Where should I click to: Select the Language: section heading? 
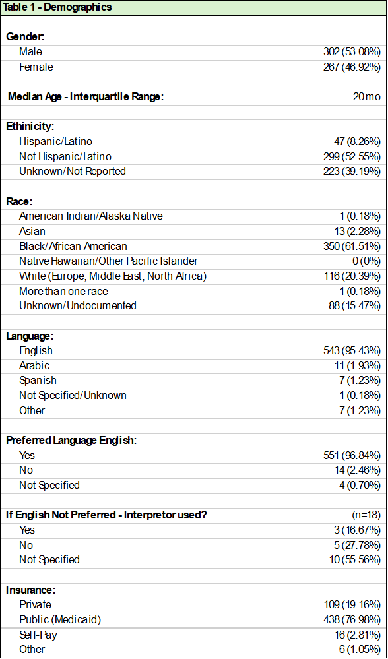click(30, 336)
